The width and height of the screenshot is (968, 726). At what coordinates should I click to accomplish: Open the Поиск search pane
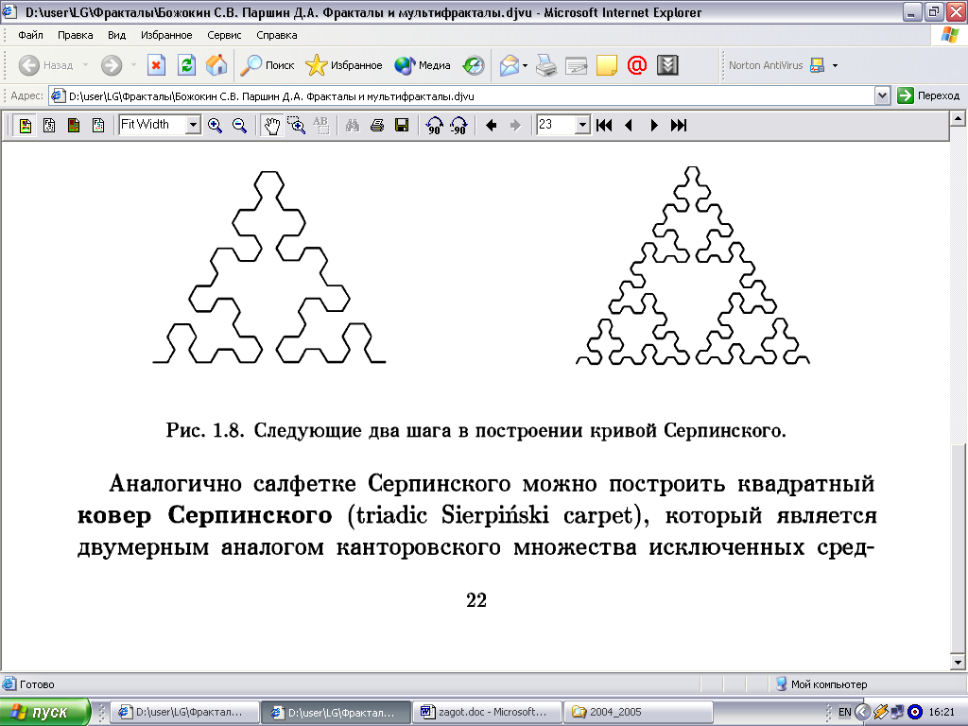(268, 65)
